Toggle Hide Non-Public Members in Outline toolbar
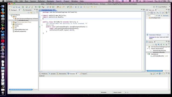 click(x=164, y=44)
